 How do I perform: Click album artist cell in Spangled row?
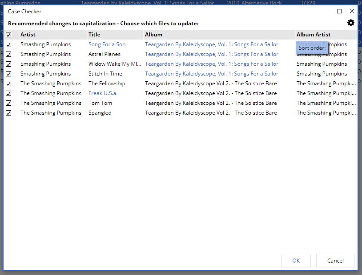click(x=326, y=113)
